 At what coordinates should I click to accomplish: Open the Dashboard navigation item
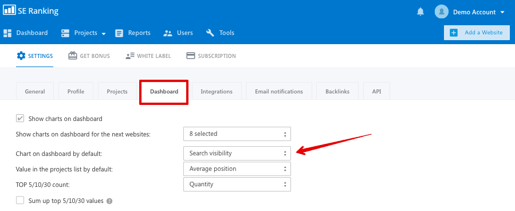coord(26,33)
